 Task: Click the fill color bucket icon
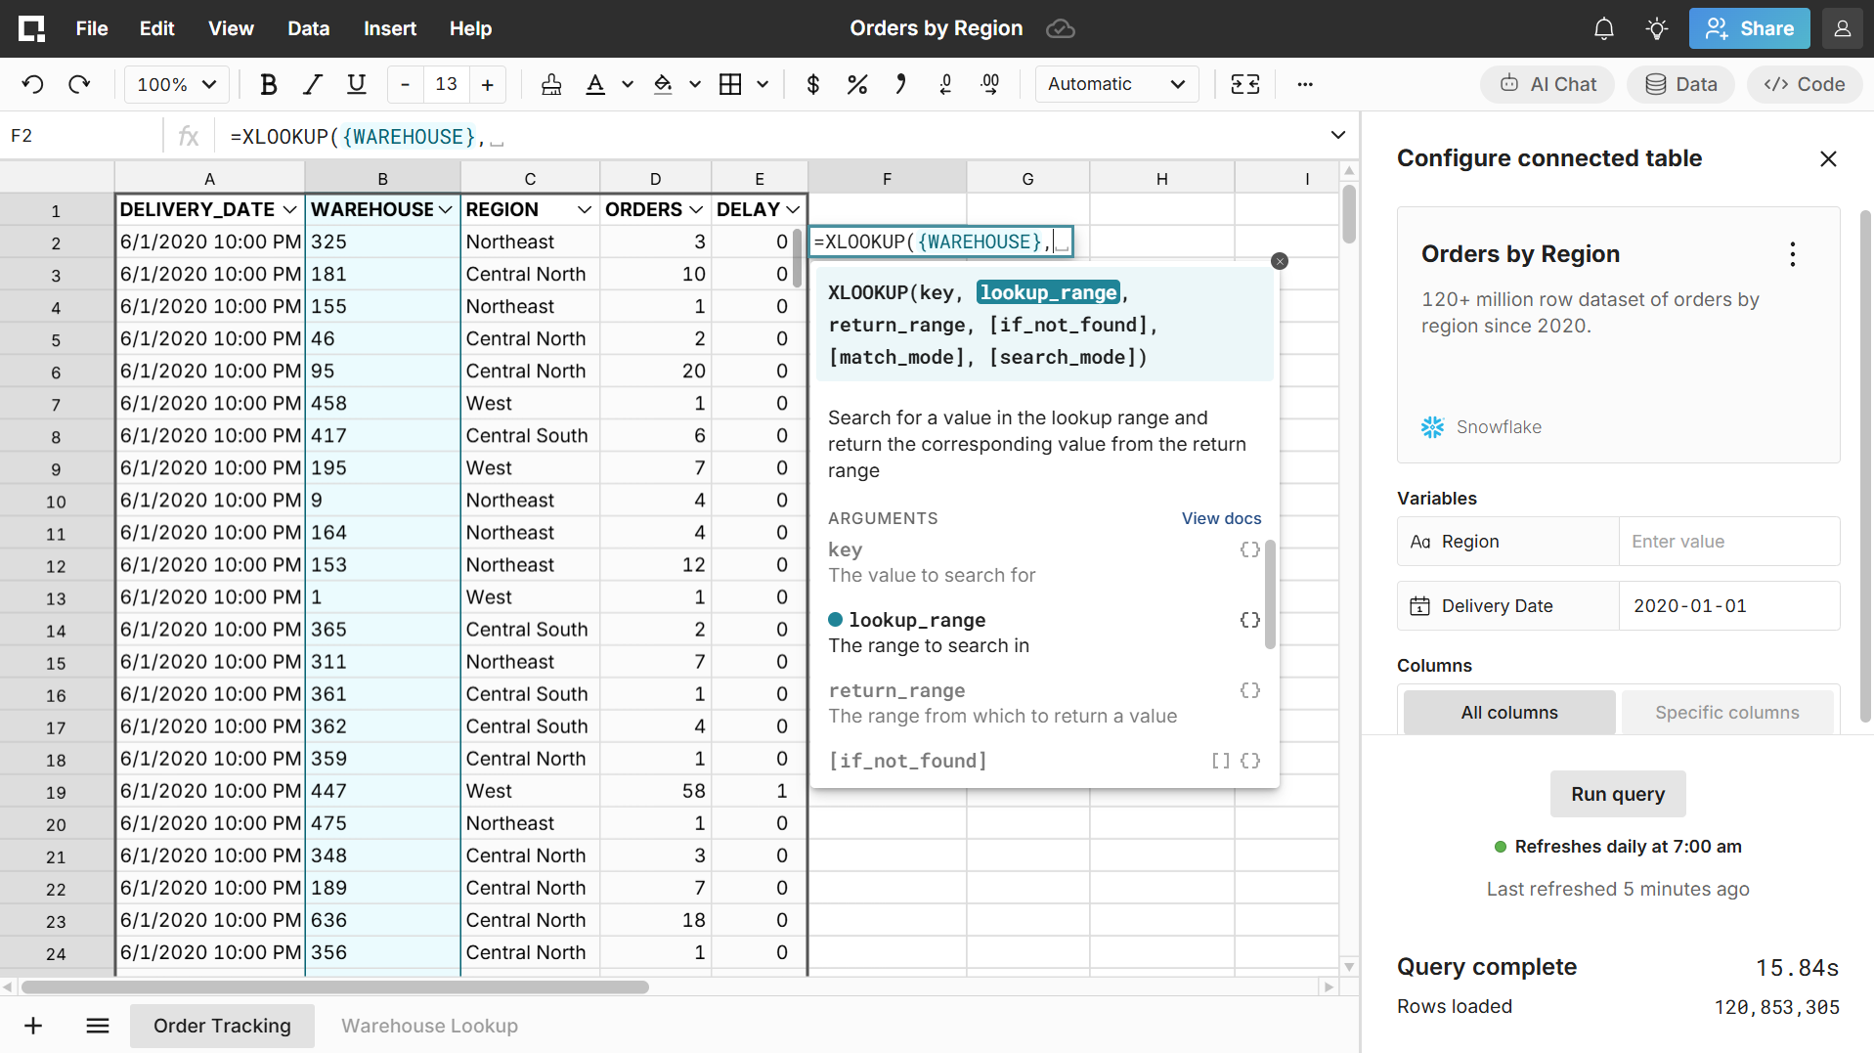pyautogui.click(x=663, y=84)
